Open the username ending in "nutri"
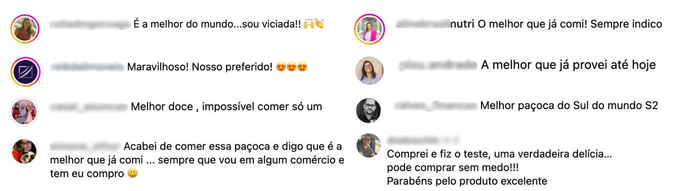The height and width of the screenshot is (191, 673). point(435,24)
